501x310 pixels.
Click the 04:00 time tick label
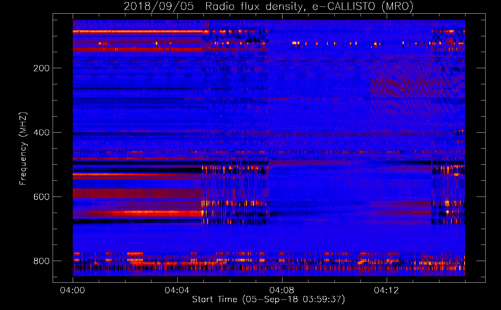point(72,290)
